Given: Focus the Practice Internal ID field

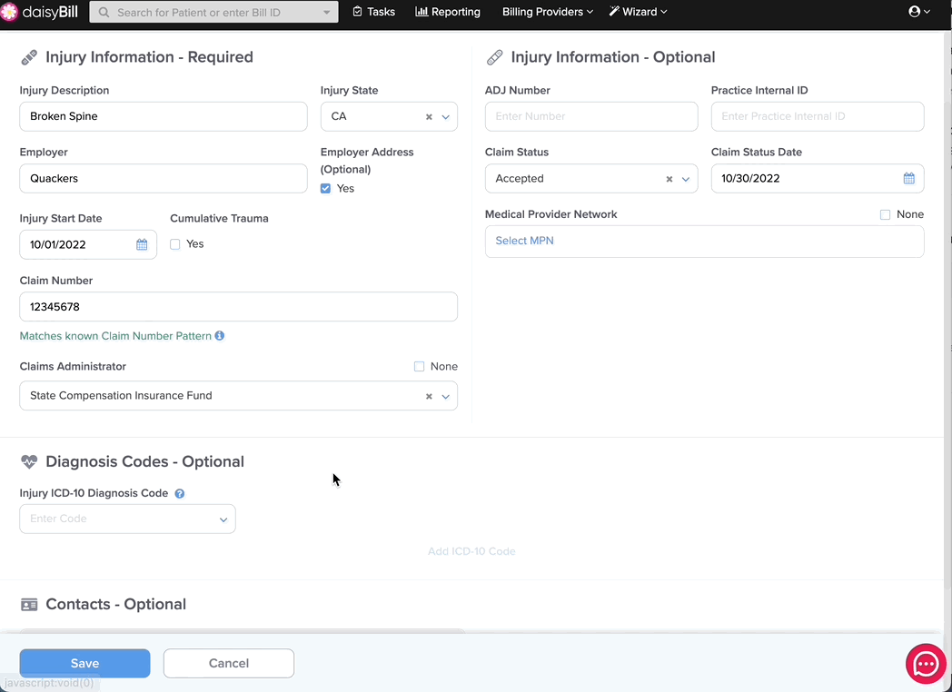Looking at the screenshot, I should tap(818, 116).
